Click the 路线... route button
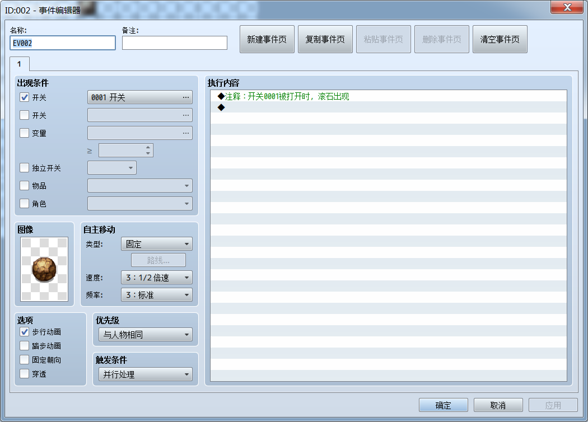The width and height of the screenshot is (588, 422). click(158, 260)
